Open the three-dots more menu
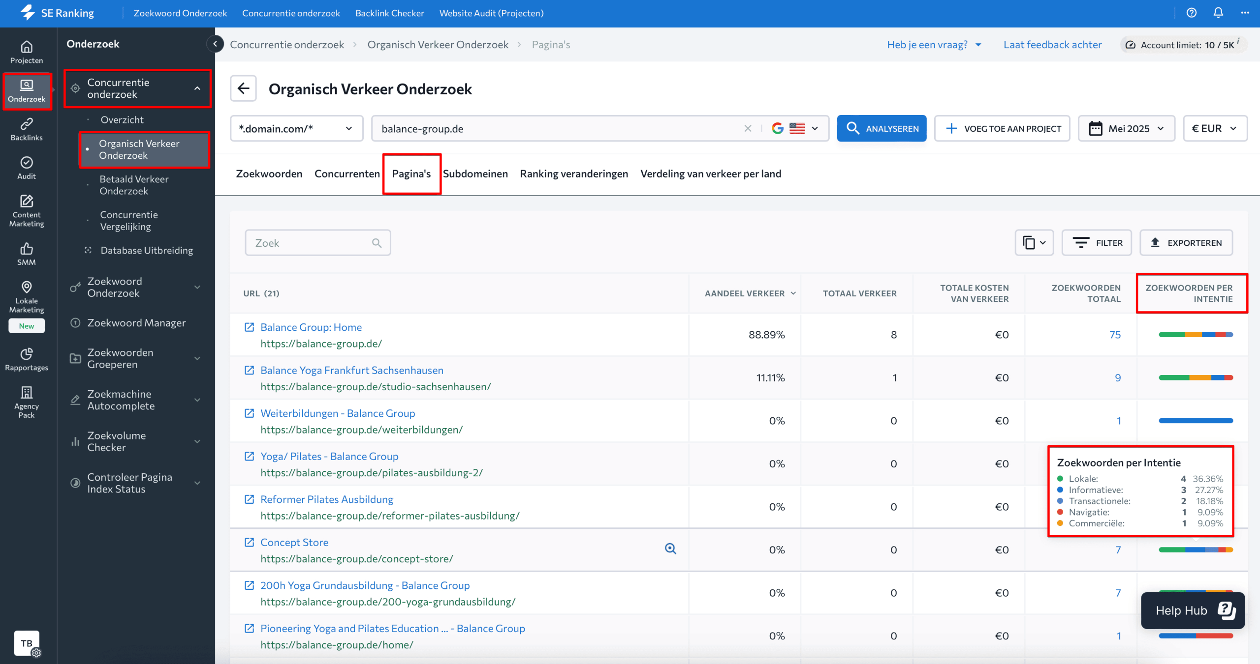The height and width of the screenshot is (664, 1260). (x=1245, y=13)
